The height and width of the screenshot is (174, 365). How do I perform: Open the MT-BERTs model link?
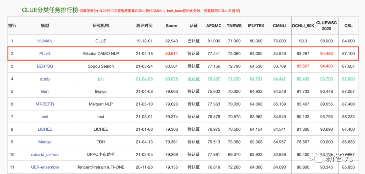tap(45, 104)
